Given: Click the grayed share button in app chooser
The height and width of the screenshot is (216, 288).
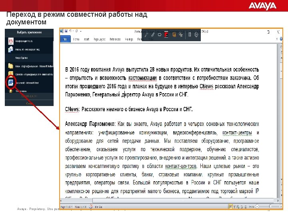Looking at the screenshot, I should [x=29, y=96].
